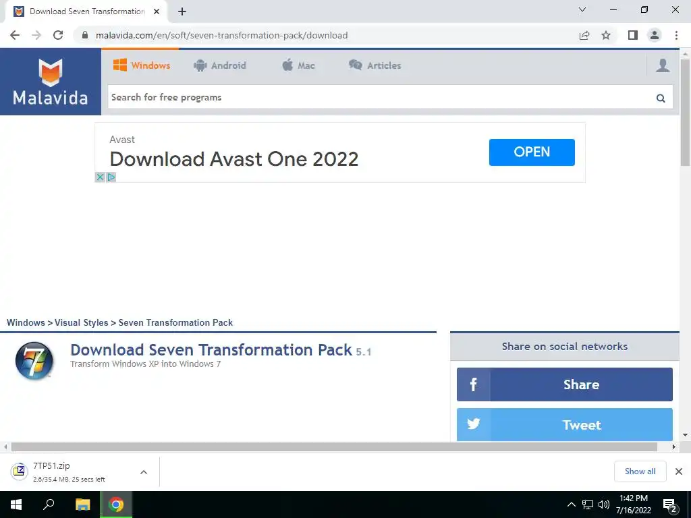
Task: Close the ad with X icon
Action: tap(100, 177)
